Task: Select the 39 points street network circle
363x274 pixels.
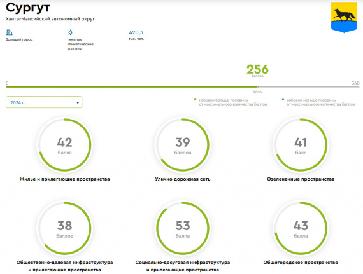Action: coord(183,145)
